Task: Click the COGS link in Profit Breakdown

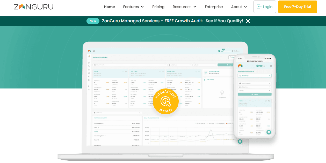Action: click(x=96, y=132)
